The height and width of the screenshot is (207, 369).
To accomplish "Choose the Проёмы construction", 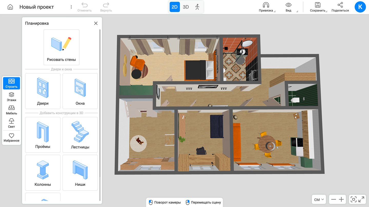I will click(x=43, y=135).
